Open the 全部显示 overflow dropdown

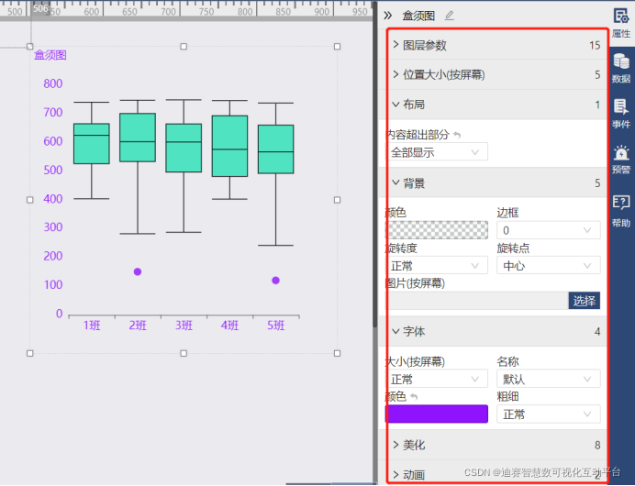click(437, 152)
